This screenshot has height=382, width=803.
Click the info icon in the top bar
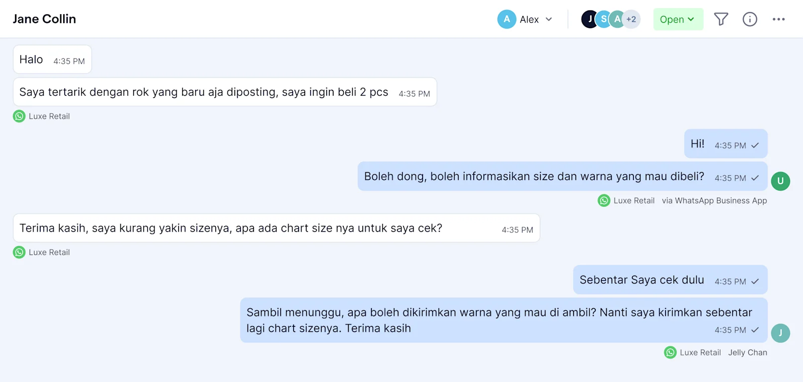pyautogui.click(x=750, y=19)
